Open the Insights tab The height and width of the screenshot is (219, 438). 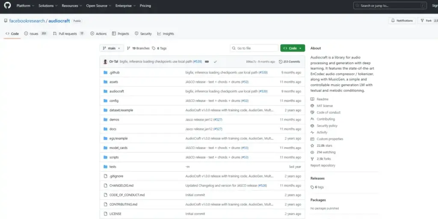166,33
